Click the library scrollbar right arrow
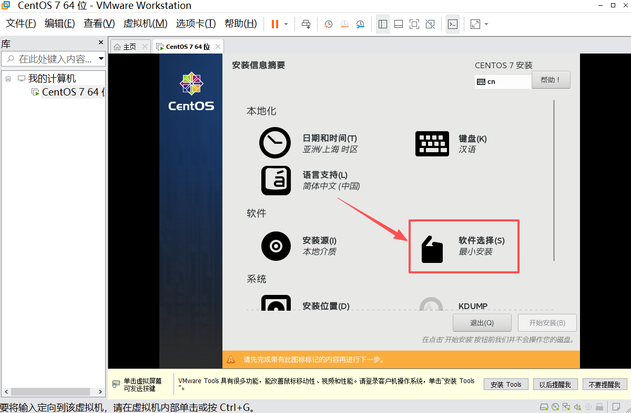The height and width of the screenshot is (413, 631). [101, 391]
